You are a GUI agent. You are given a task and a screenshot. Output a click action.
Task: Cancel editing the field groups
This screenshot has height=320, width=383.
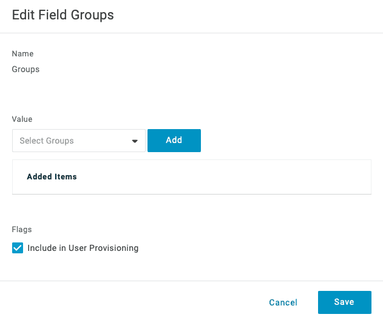pos(283,302)
